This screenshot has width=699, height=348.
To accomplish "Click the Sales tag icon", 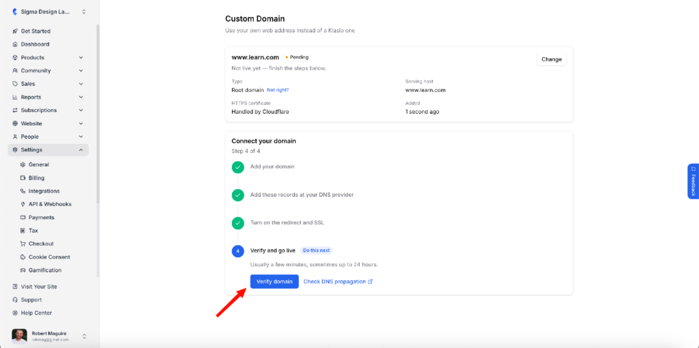I will (15, 84).
